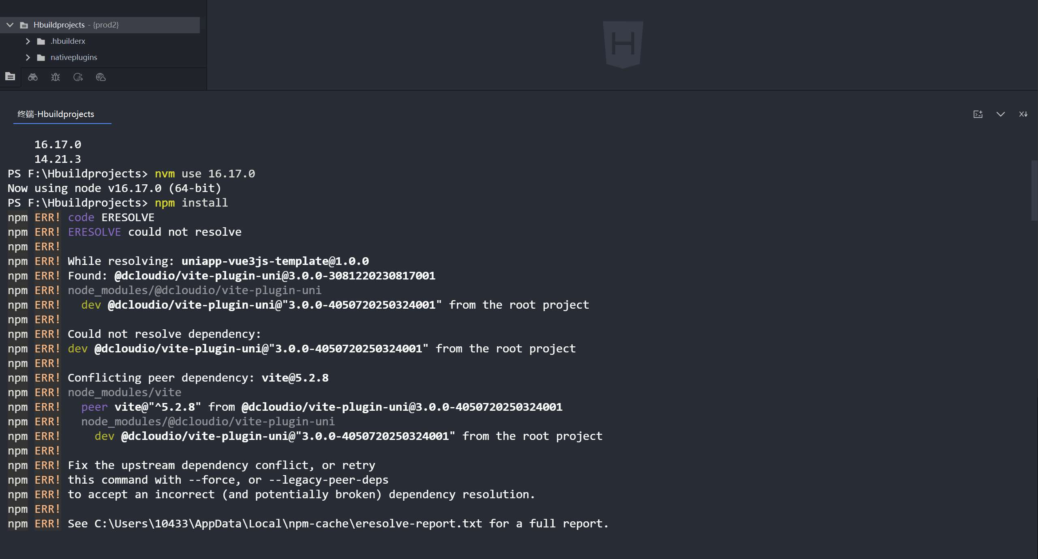Click the terminal panel down chevron
Screen dimensions: 1038x559
click(x=1000, y=114)
